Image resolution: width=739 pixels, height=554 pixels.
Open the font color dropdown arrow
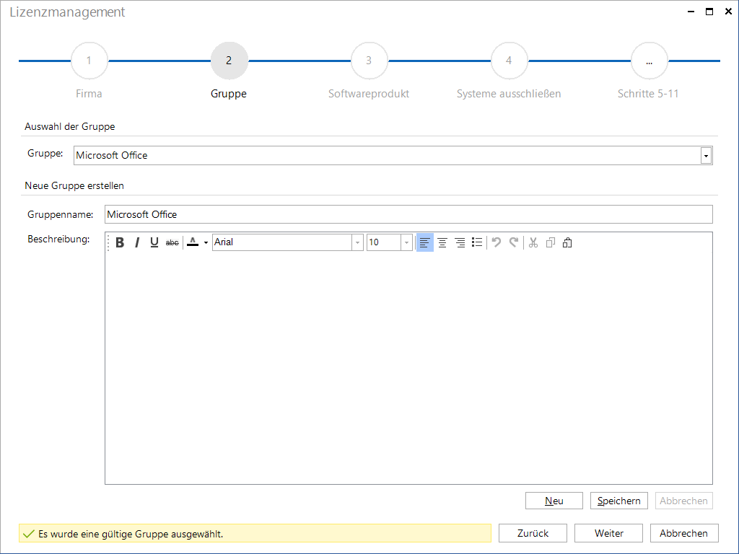pyautogui.click(x=206, y=242)
